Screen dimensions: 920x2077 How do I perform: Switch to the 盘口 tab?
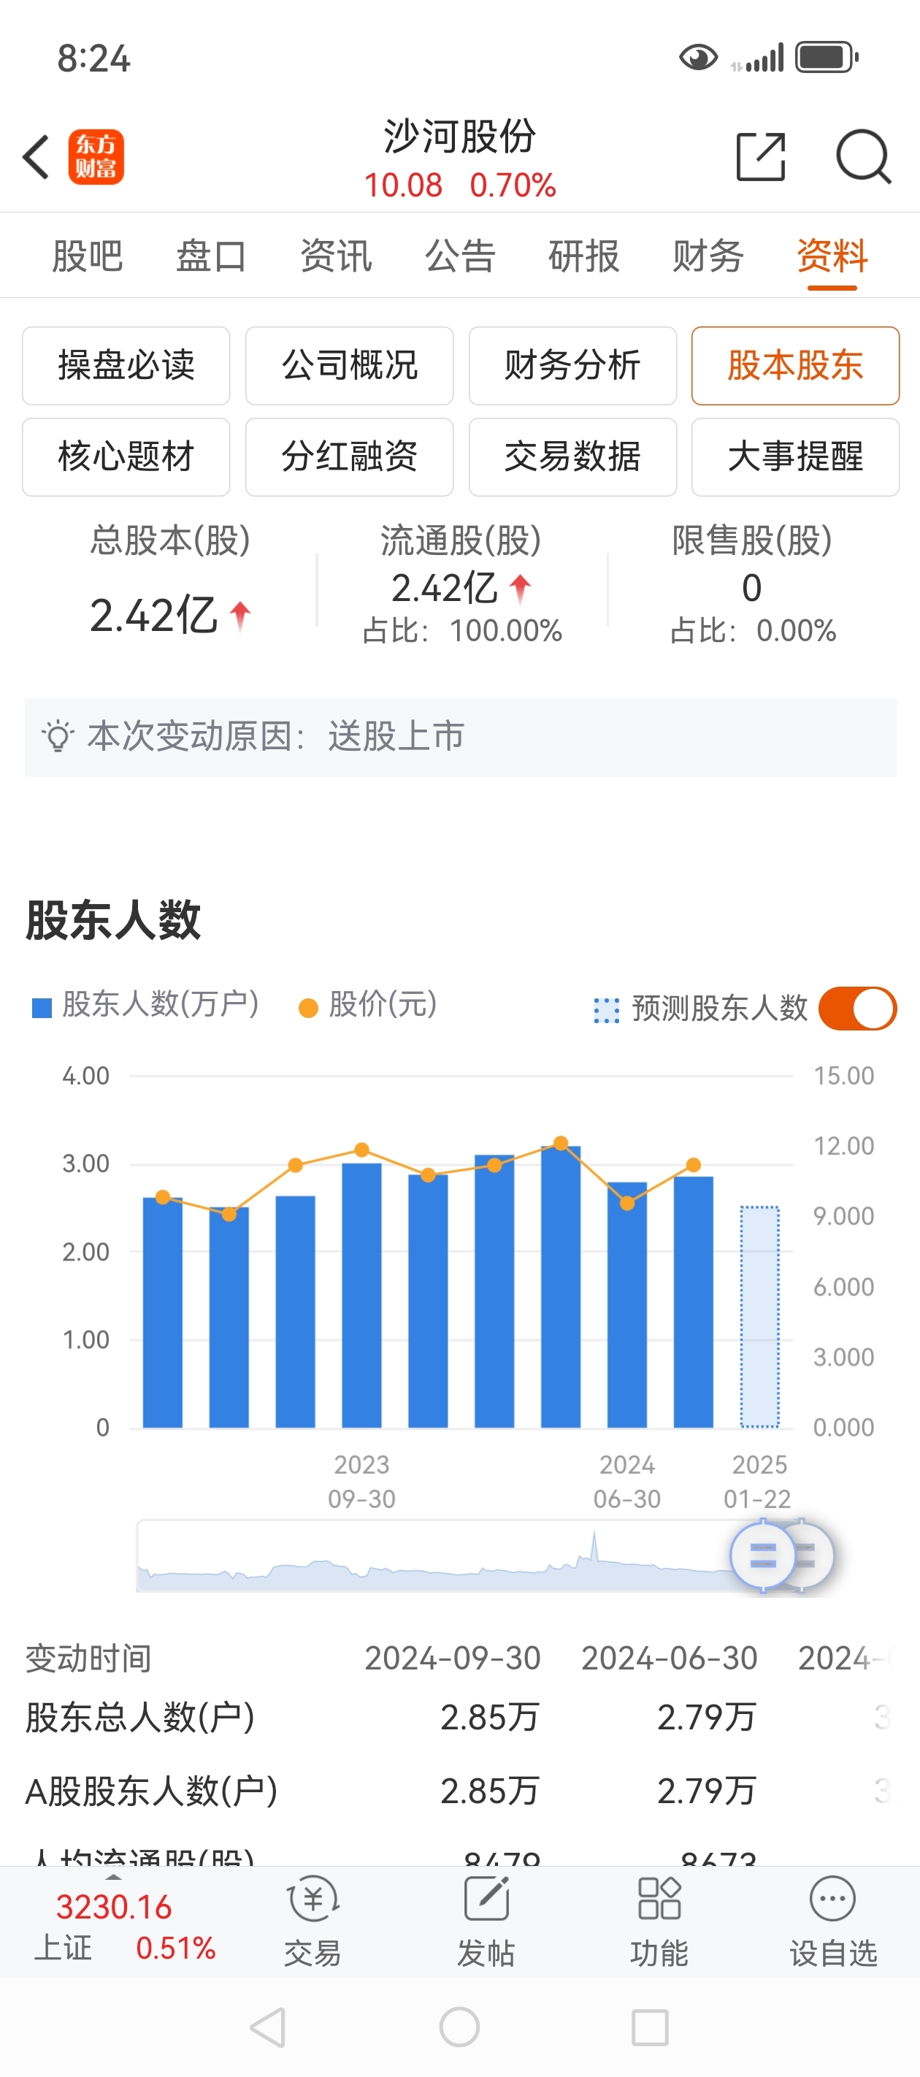pyautogui.click(x=211, y=256)
